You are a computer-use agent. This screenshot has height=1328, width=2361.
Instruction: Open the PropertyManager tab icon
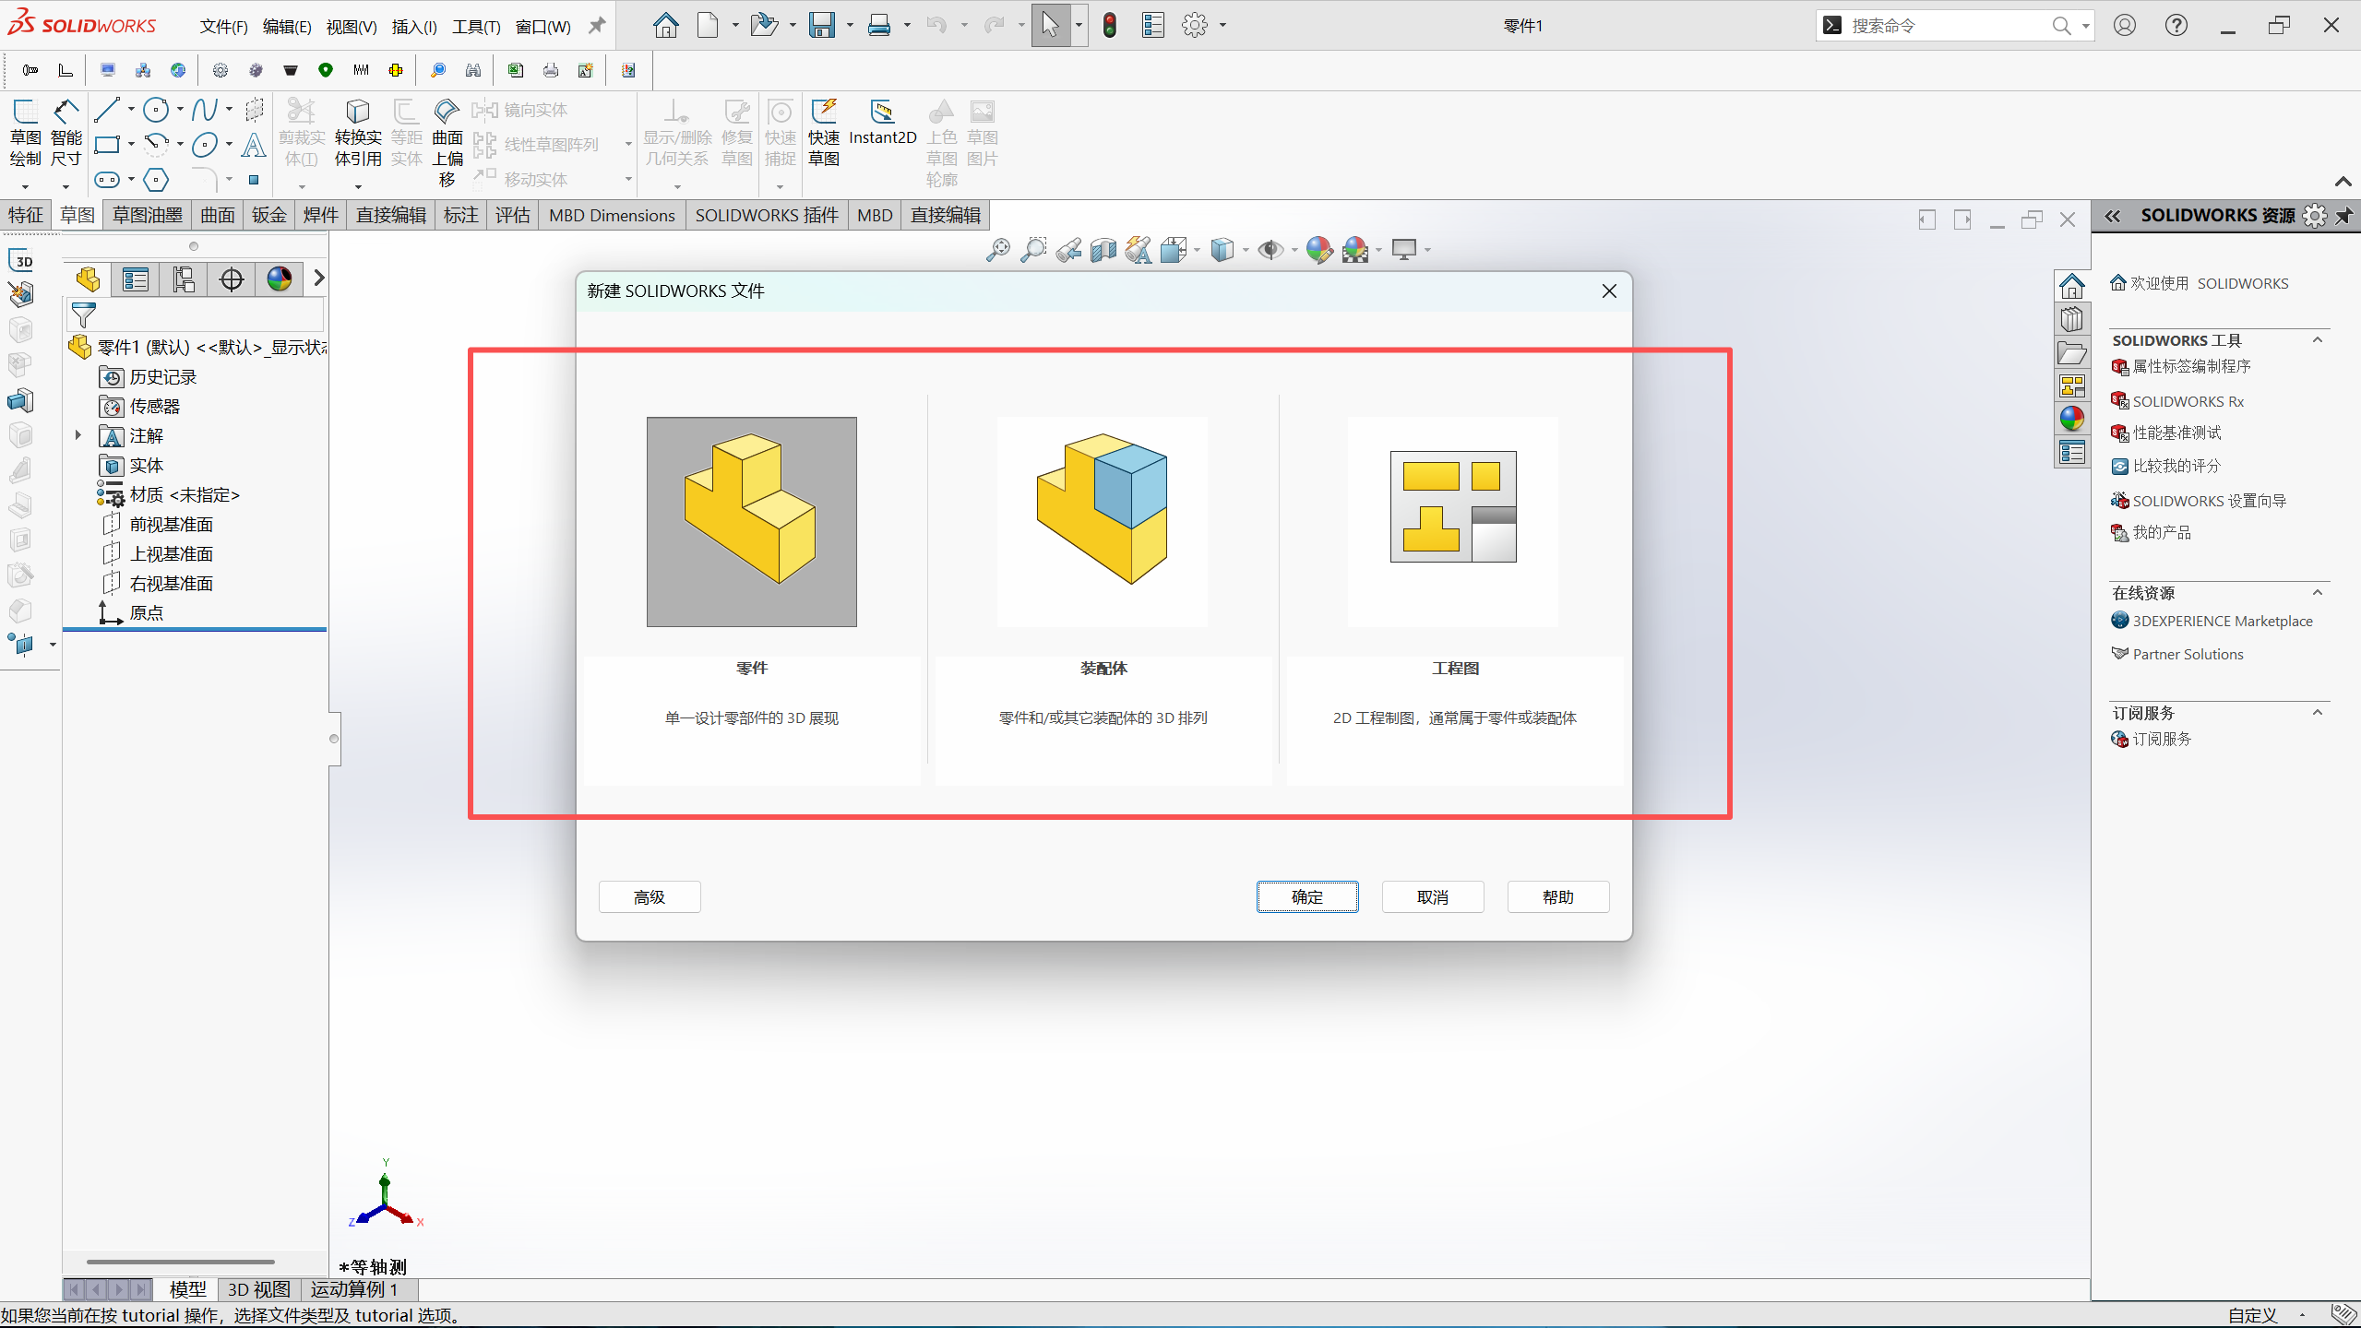(136, 279)
